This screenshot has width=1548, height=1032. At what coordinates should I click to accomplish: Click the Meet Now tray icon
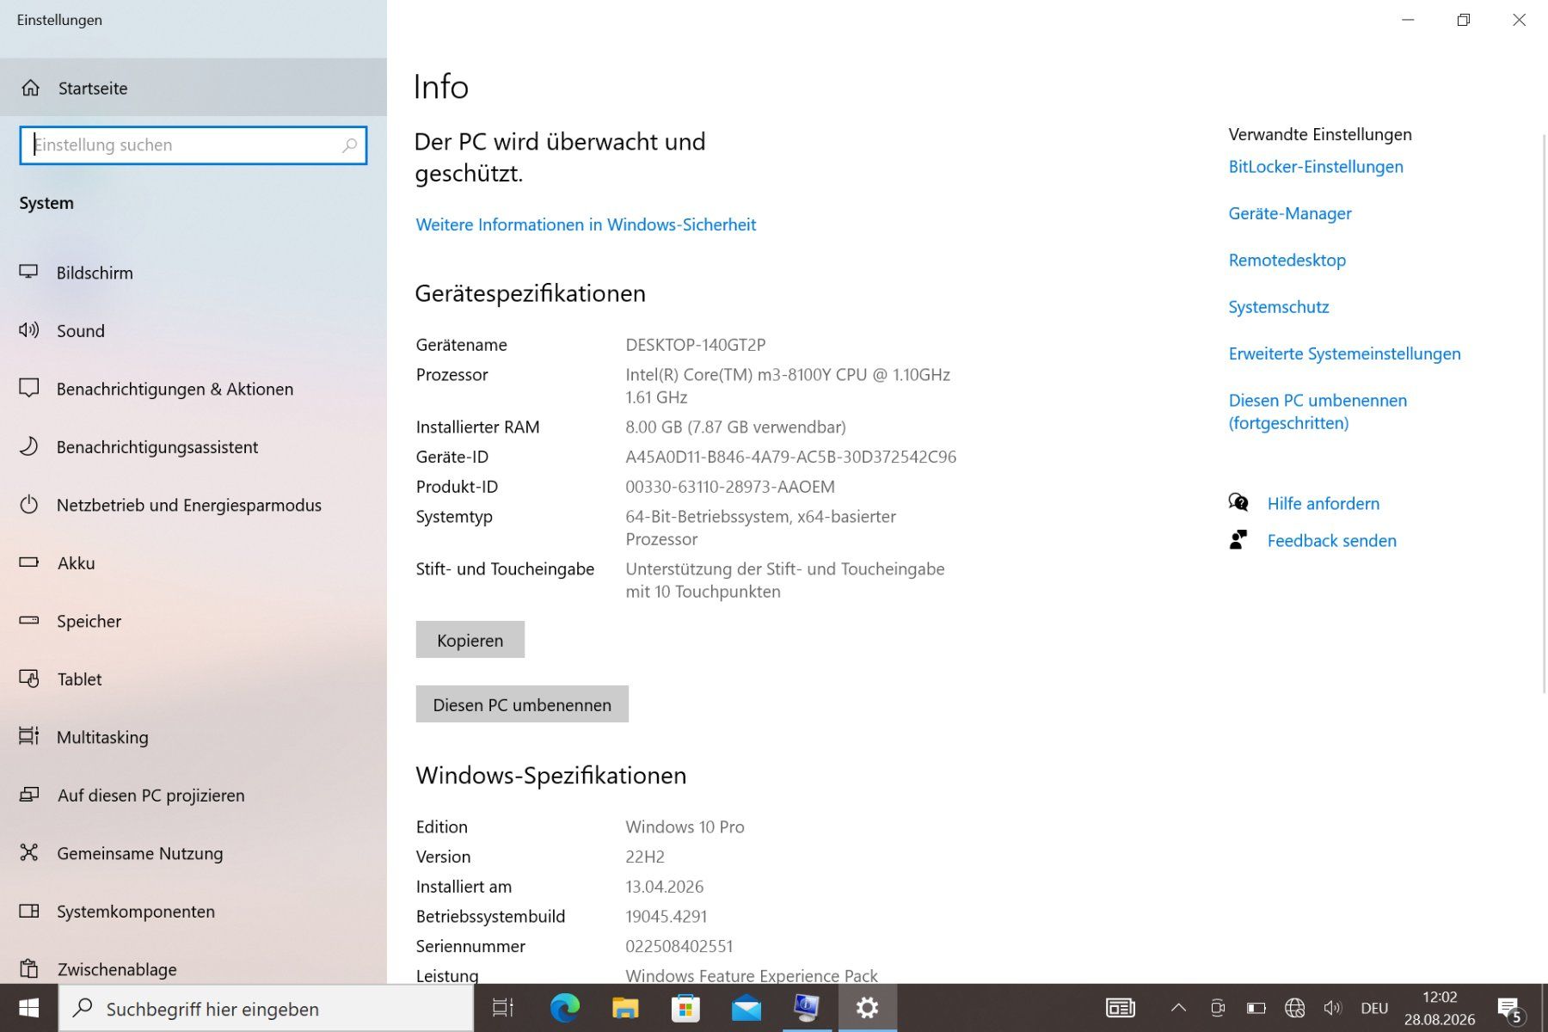pos(1218,1008)
